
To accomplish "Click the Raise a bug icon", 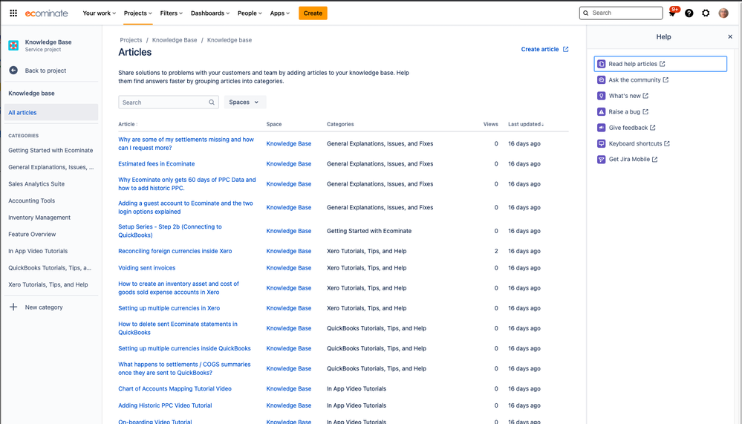I will [601, 111].
